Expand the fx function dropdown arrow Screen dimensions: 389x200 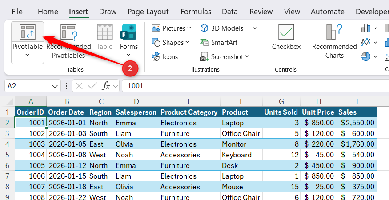[x=115, y=86]
